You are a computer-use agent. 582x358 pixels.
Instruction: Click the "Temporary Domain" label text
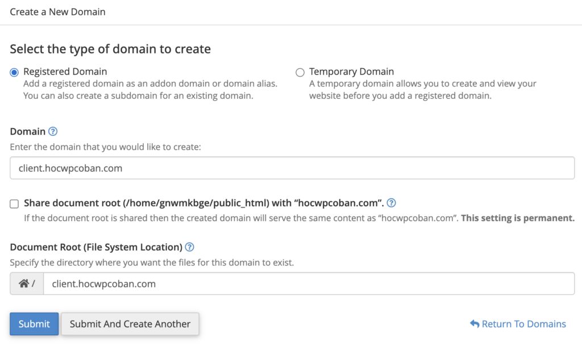tap(351, 72)
